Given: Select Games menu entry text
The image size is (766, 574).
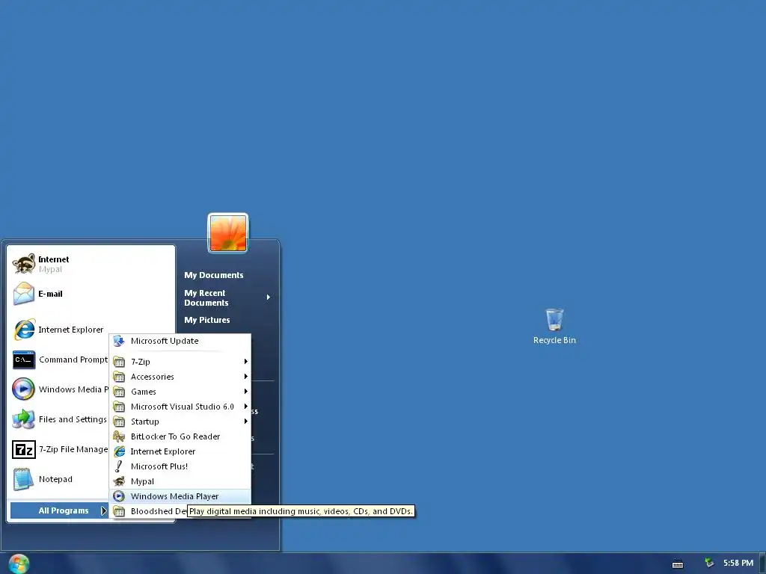Looking at the screenshot, I should point(144,392).
